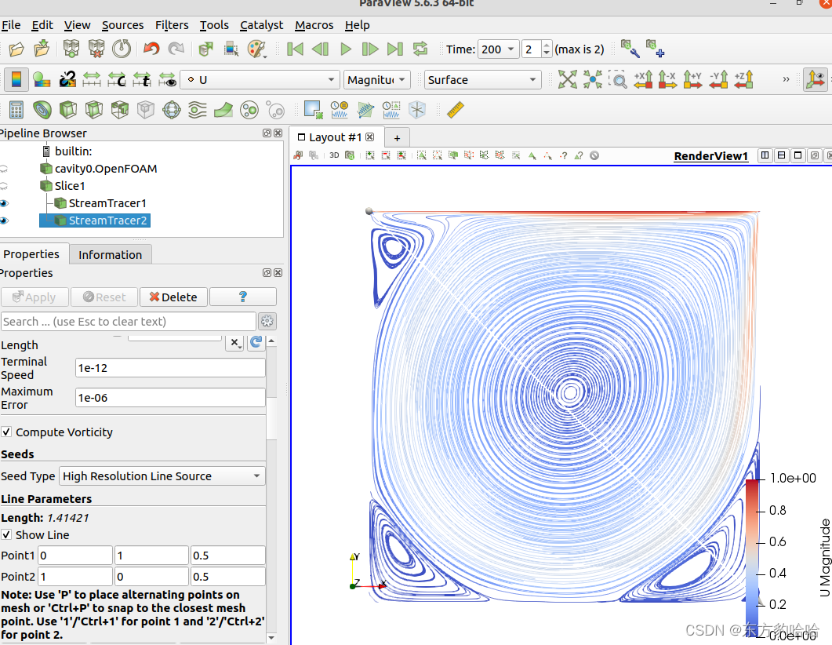832x645 pixels.
Task: Open the Magnitude component dropdown
Action: [x=376, y=79]
